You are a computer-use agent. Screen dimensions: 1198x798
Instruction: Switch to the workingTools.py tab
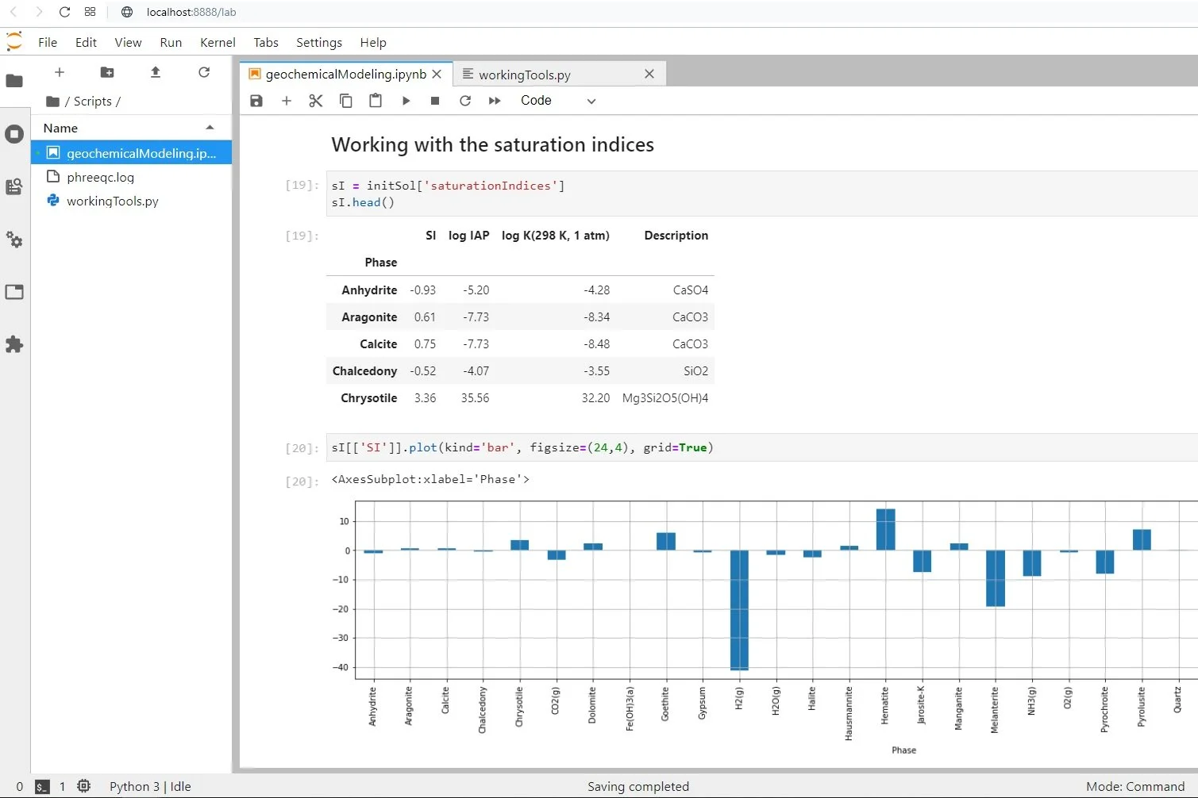click(525, 75)
